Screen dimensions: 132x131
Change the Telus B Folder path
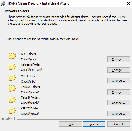pyautogui.click(x=119, y=103)
